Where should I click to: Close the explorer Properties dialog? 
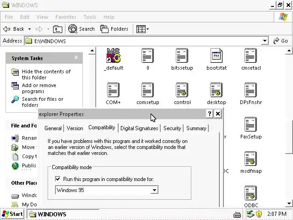(x=218, y=114)
